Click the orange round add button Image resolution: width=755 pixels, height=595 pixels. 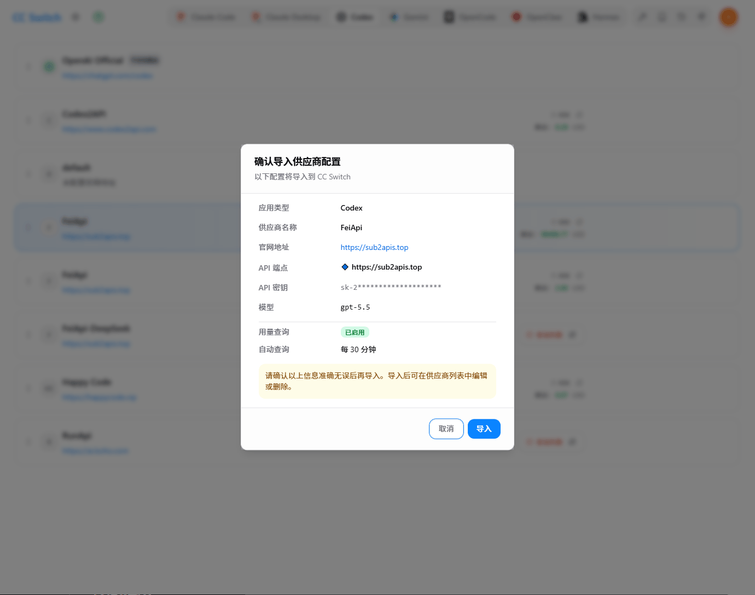point(728,17)
